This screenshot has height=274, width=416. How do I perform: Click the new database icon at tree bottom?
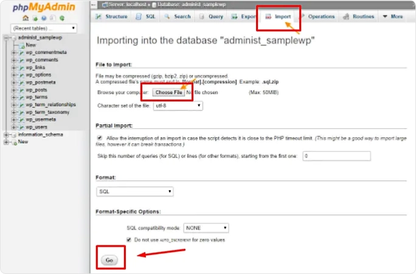(x=15, y=142)
